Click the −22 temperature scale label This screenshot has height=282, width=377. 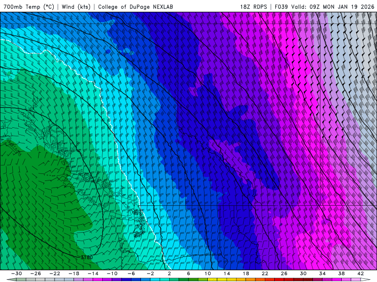[55, 274]
